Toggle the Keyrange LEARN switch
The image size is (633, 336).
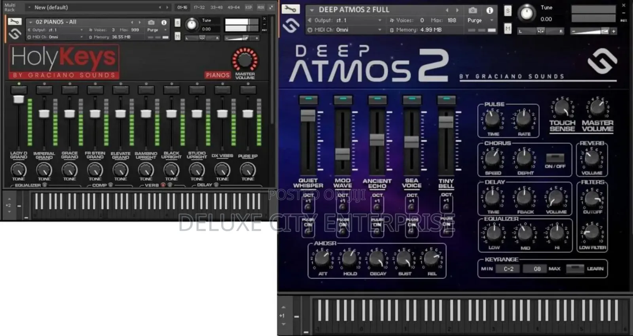pyautogui.click(x=575, y=268)
